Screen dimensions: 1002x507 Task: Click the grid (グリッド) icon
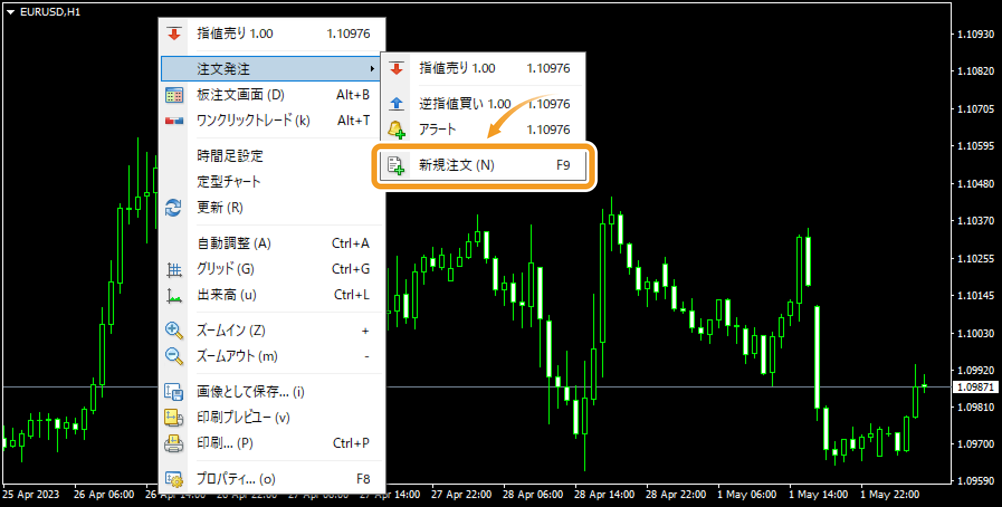[174, 270]
